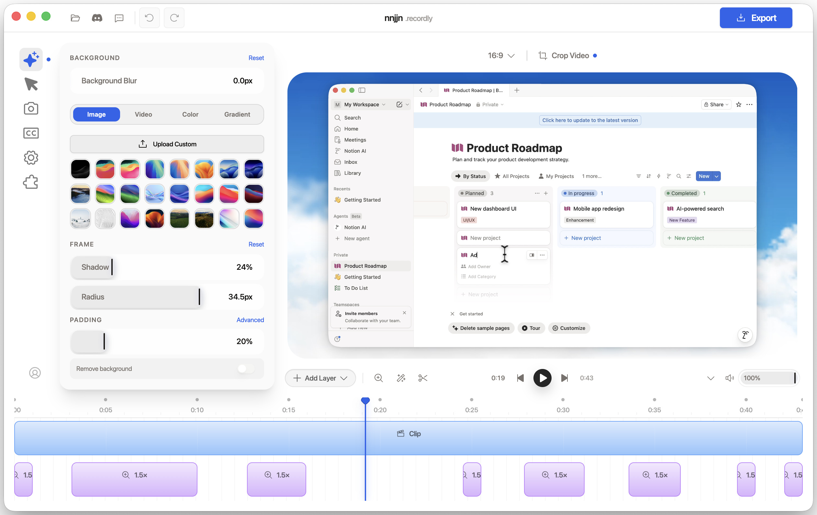Viewport: 817px width, 515px height.
Task: Open the 16:9 aspect ratio dropdown
Action: pos(501,56)
